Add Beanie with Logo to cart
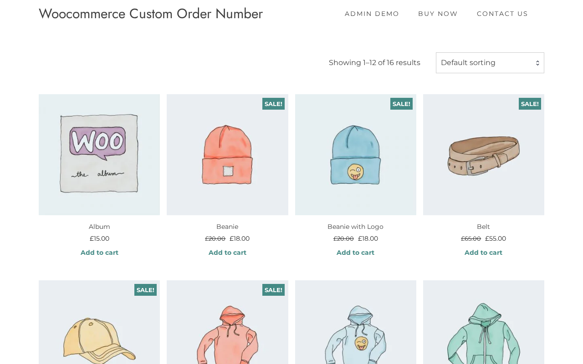This screenshot has width=583, height=364. point(355,253)
